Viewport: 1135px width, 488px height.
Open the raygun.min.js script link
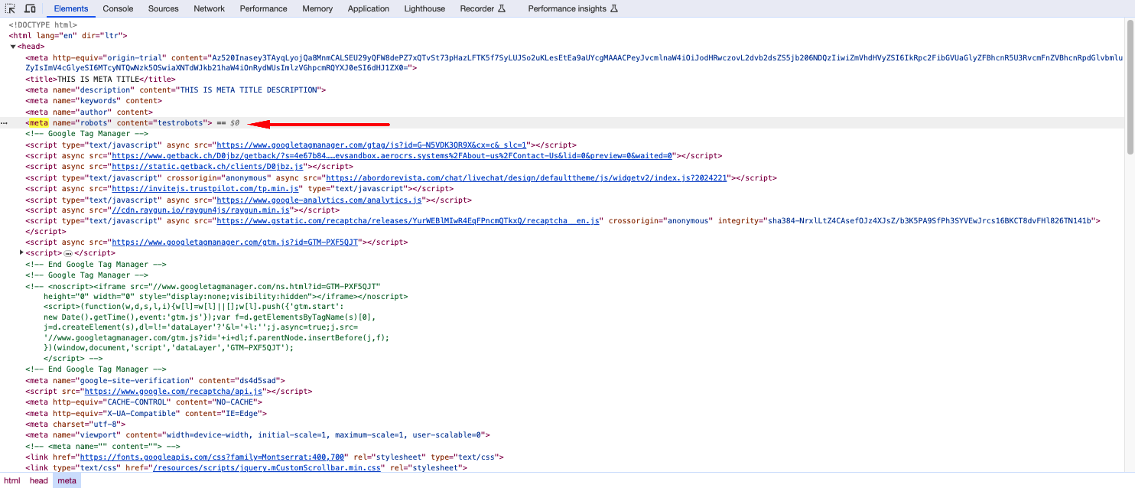pos(202,210)
